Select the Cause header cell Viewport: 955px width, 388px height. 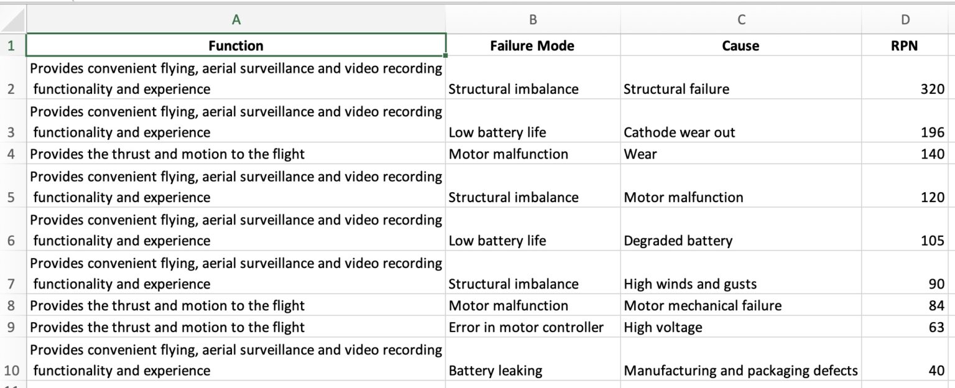tap(740, 45)
